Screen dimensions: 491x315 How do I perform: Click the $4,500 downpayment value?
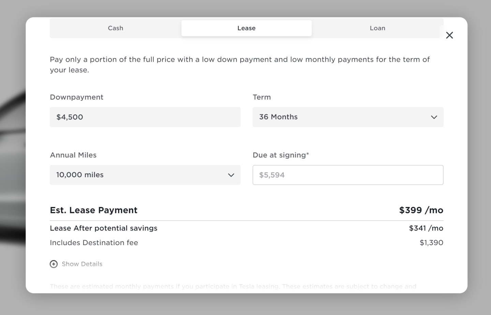[x=70, y=117]
